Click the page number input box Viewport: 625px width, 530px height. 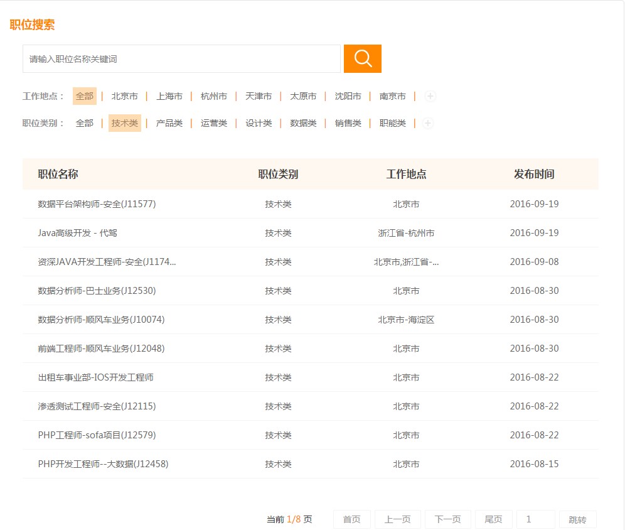click(535, 519)
